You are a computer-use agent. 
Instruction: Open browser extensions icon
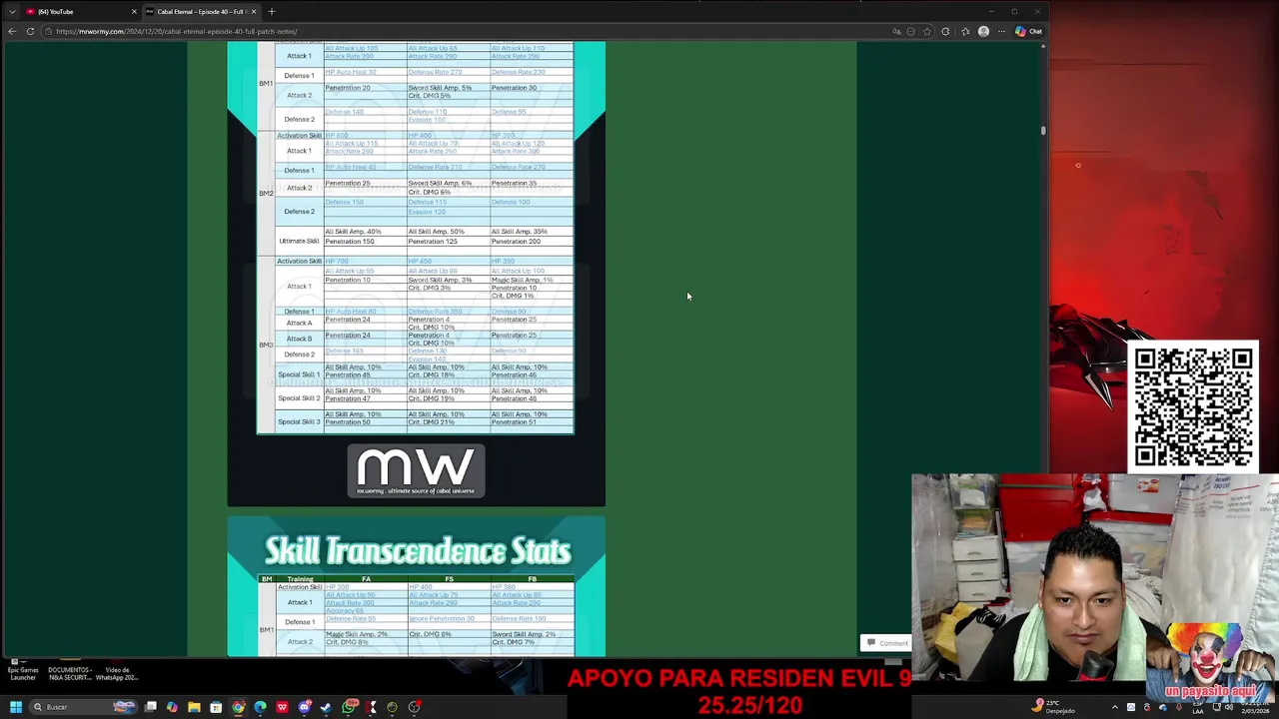(x=945, y=31)
